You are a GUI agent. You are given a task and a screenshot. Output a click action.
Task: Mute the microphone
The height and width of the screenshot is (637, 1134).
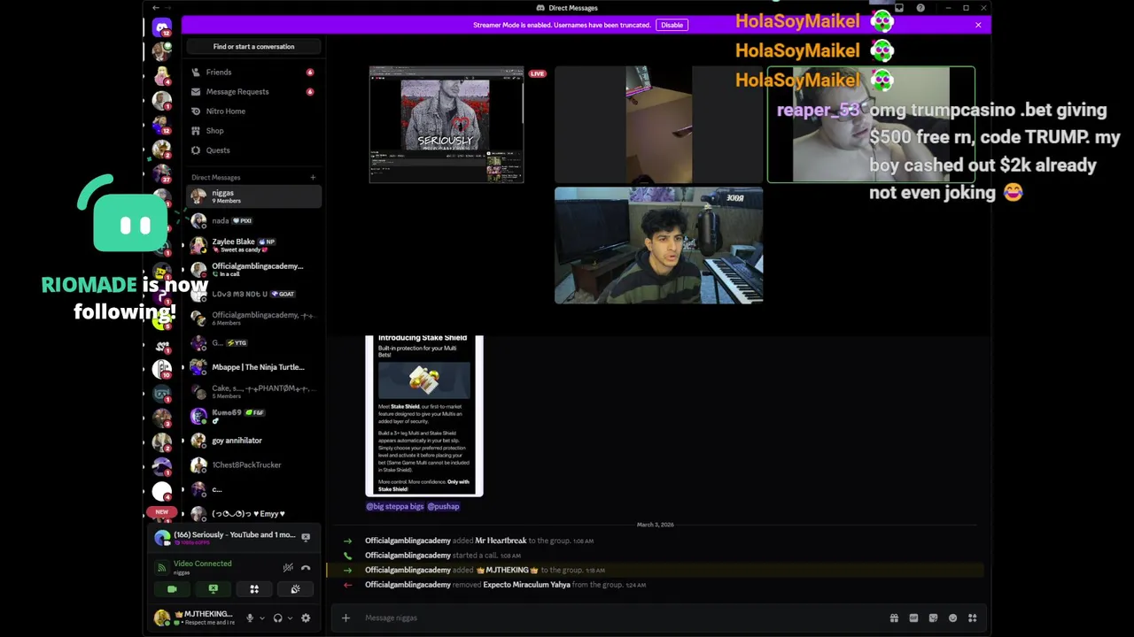250,618
